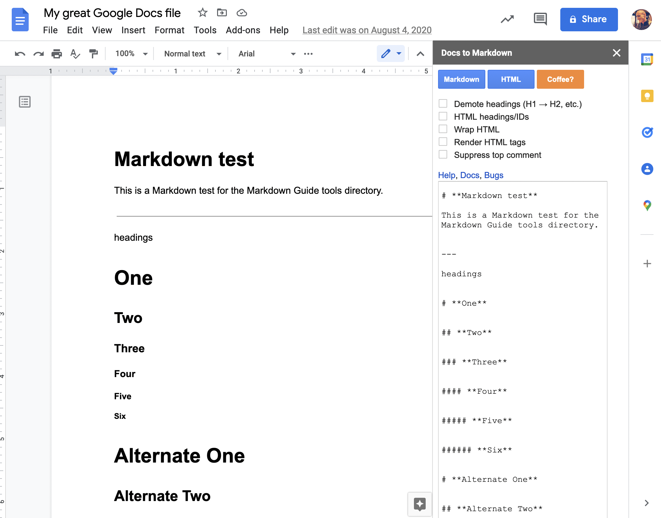Click the clear formatting icon
Viewport: 661px width, 518px height.
coord(75,54)
